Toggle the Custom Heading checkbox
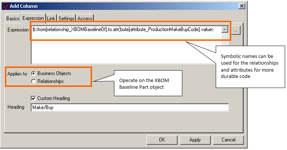287x150 pixels. pos(34,98)
